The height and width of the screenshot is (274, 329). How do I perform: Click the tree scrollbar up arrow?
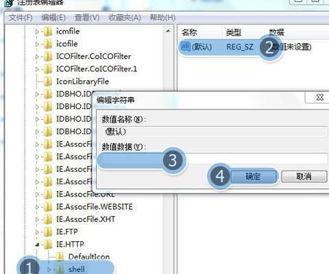168,31
